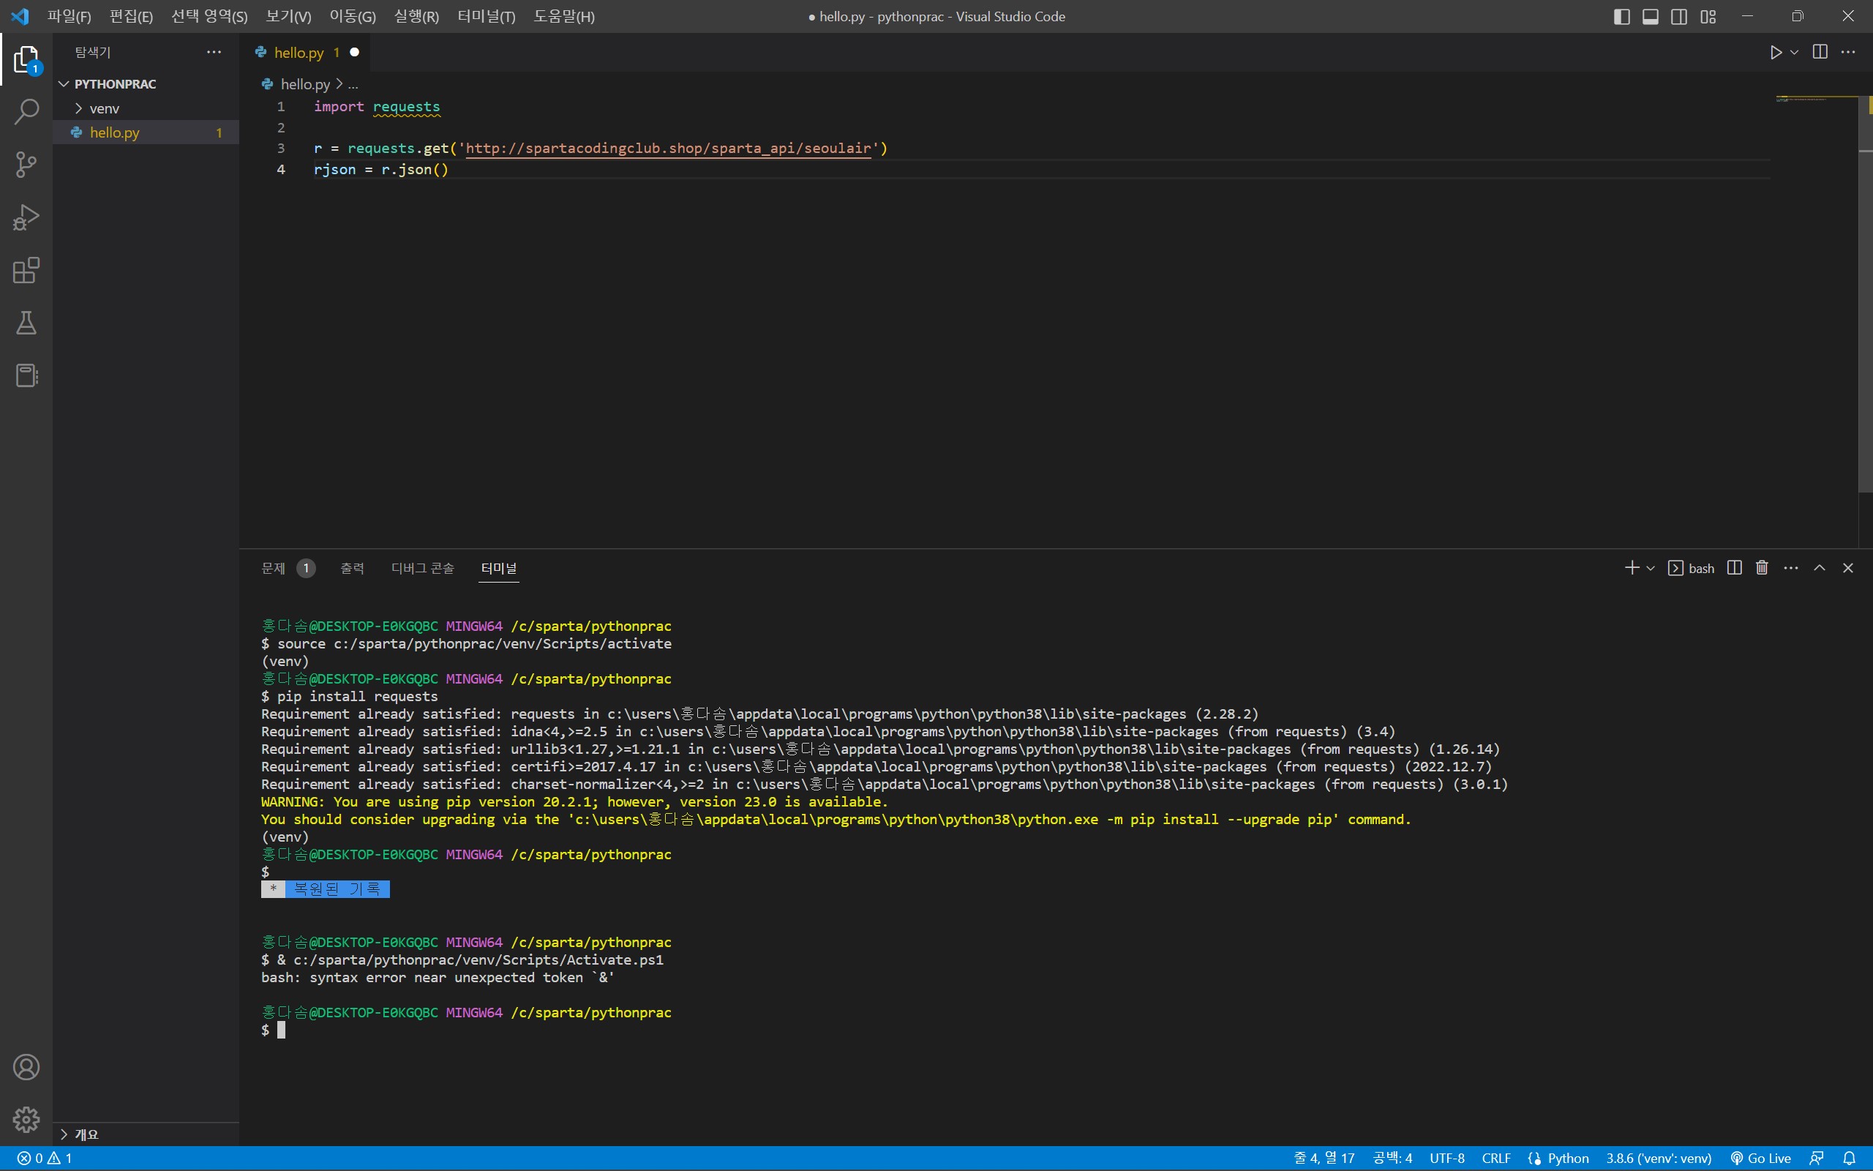
Task: Open the Source Control view
Action: [26, 164]
